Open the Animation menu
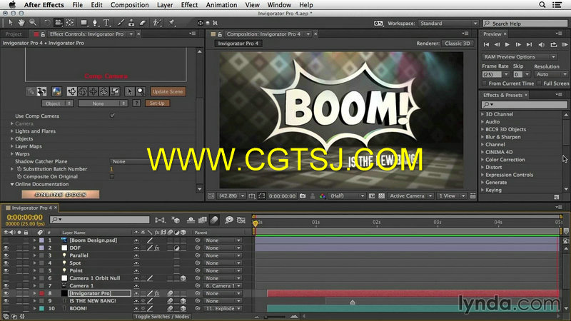The image size is (571, 321). coord(221,5)
